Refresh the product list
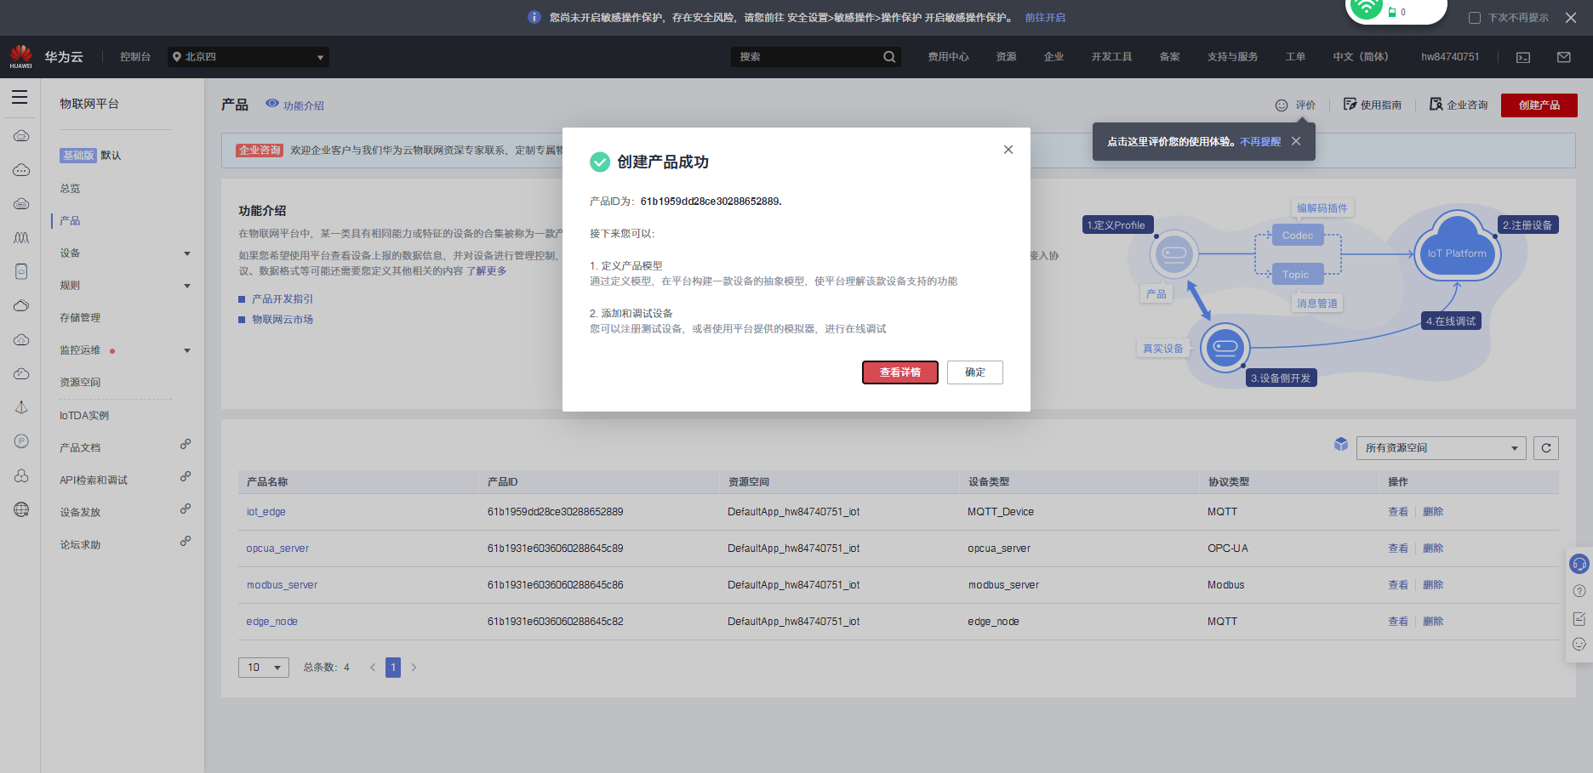The width and height of the screenshot is (1593, 773). [1546, 448]
